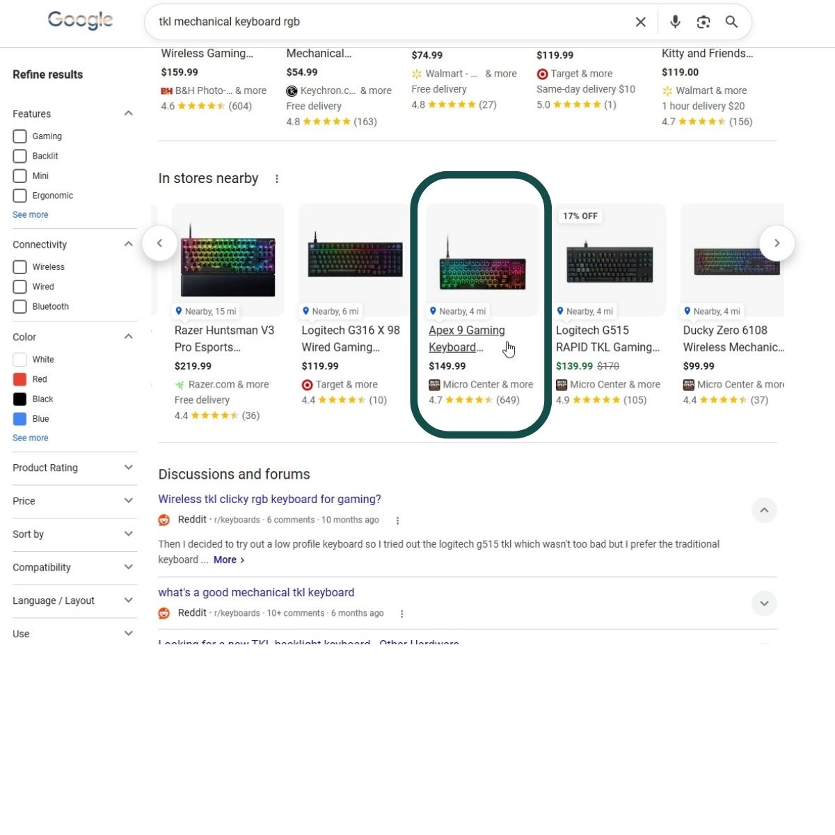Open the Razer Huntsman keyboard thumbnail

pos(228,260)
